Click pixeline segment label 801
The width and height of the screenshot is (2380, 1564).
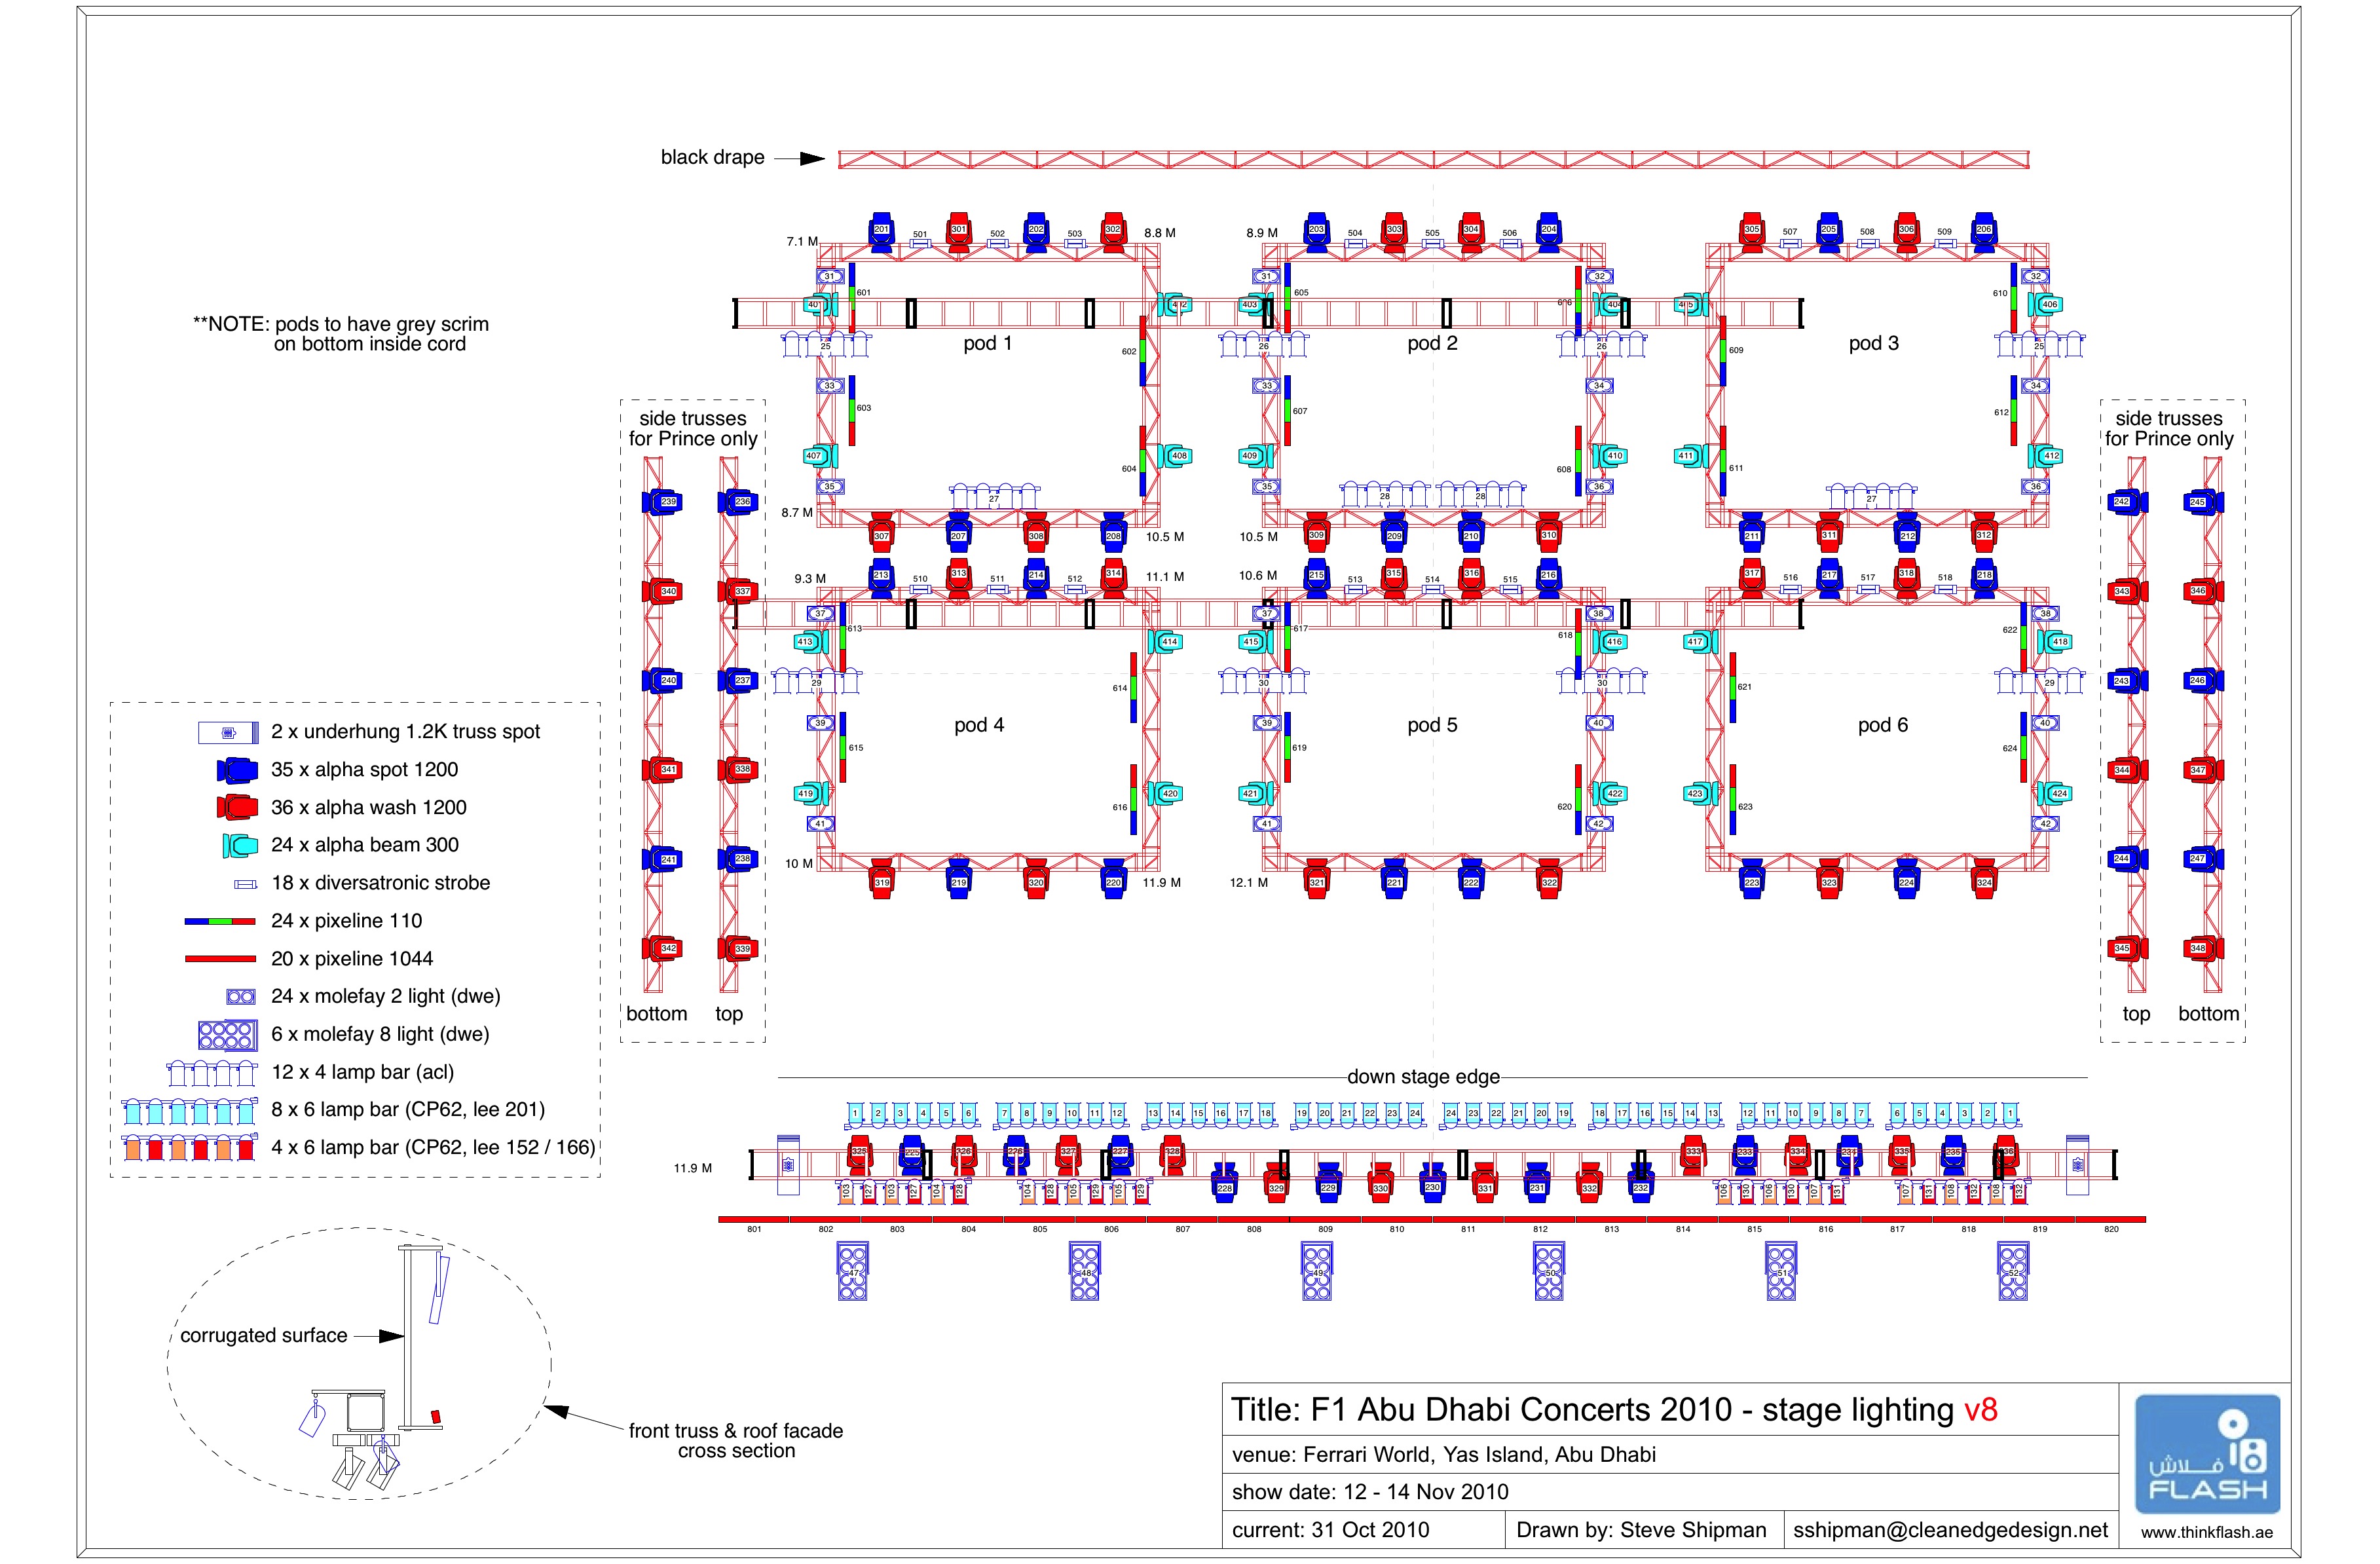click(754, 1230)
